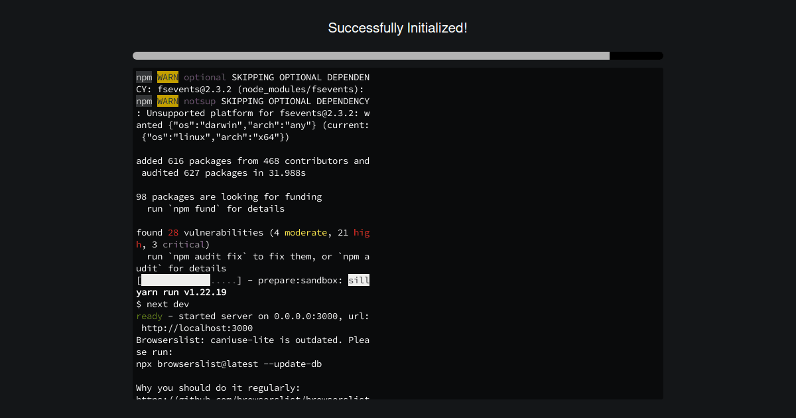
Task: Click the "critical" severity word
Action: pos(184,245)
